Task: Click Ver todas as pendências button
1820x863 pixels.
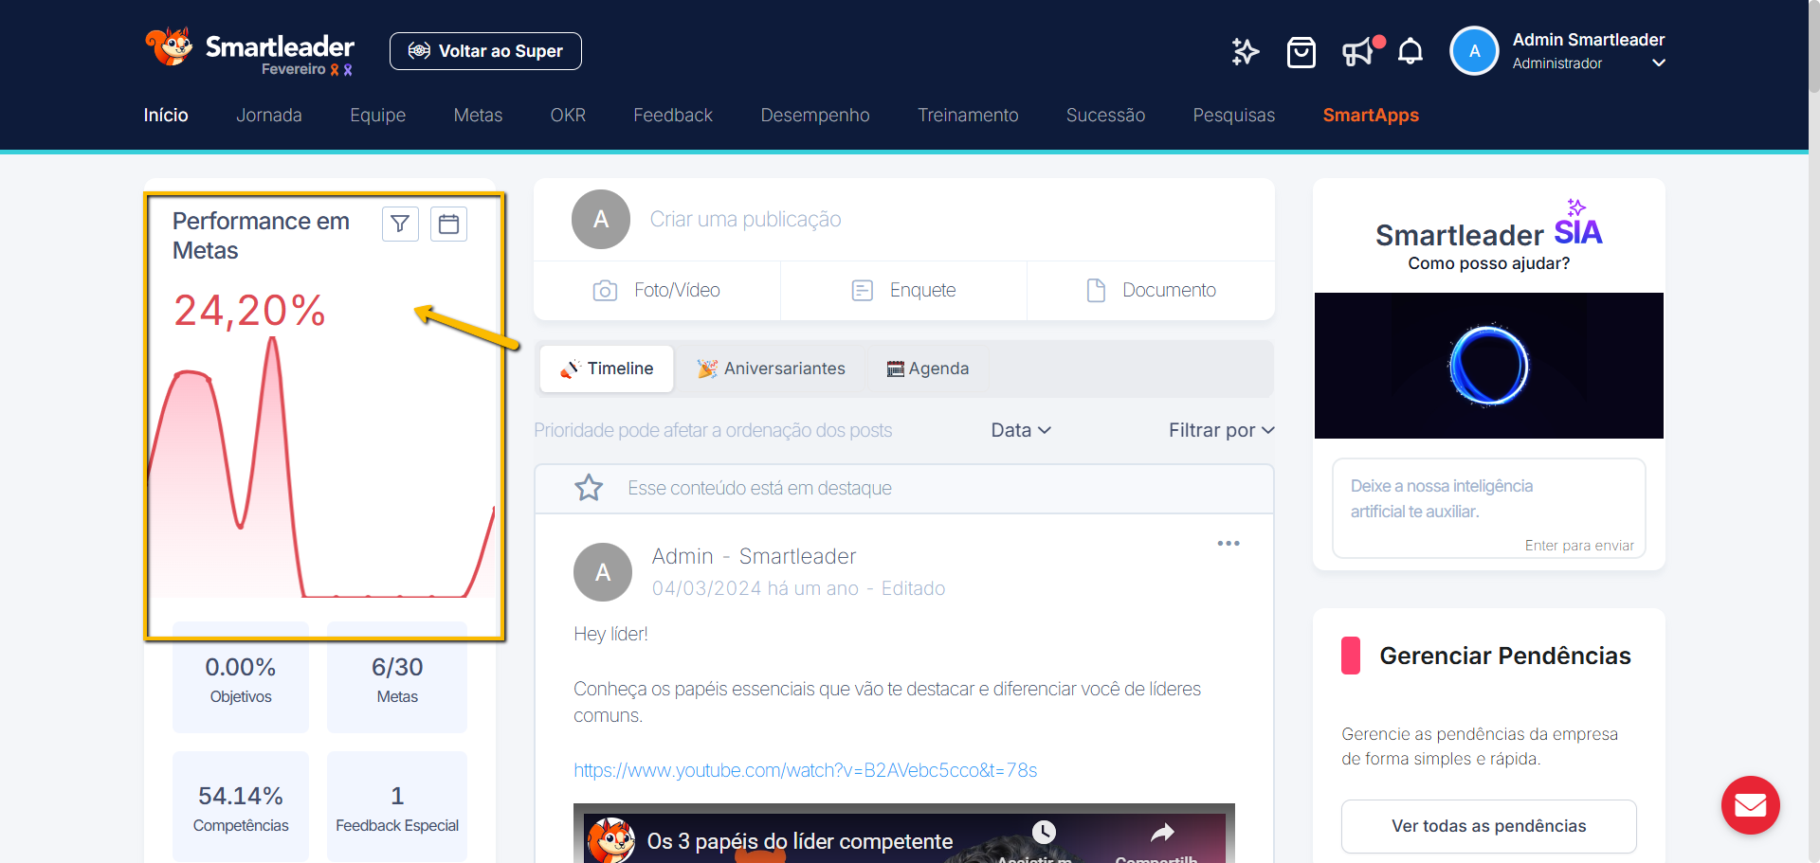Action: point(1488,826)
